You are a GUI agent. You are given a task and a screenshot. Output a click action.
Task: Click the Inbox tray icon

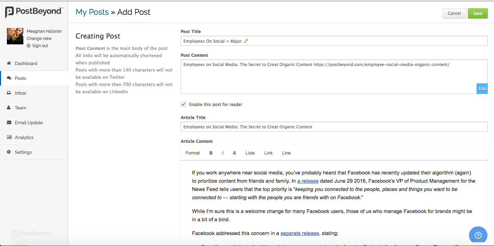click(9, 93)
